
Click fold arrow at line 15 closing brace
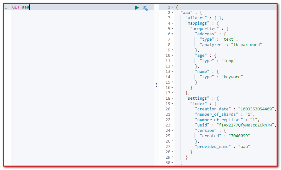click(173, 82)
